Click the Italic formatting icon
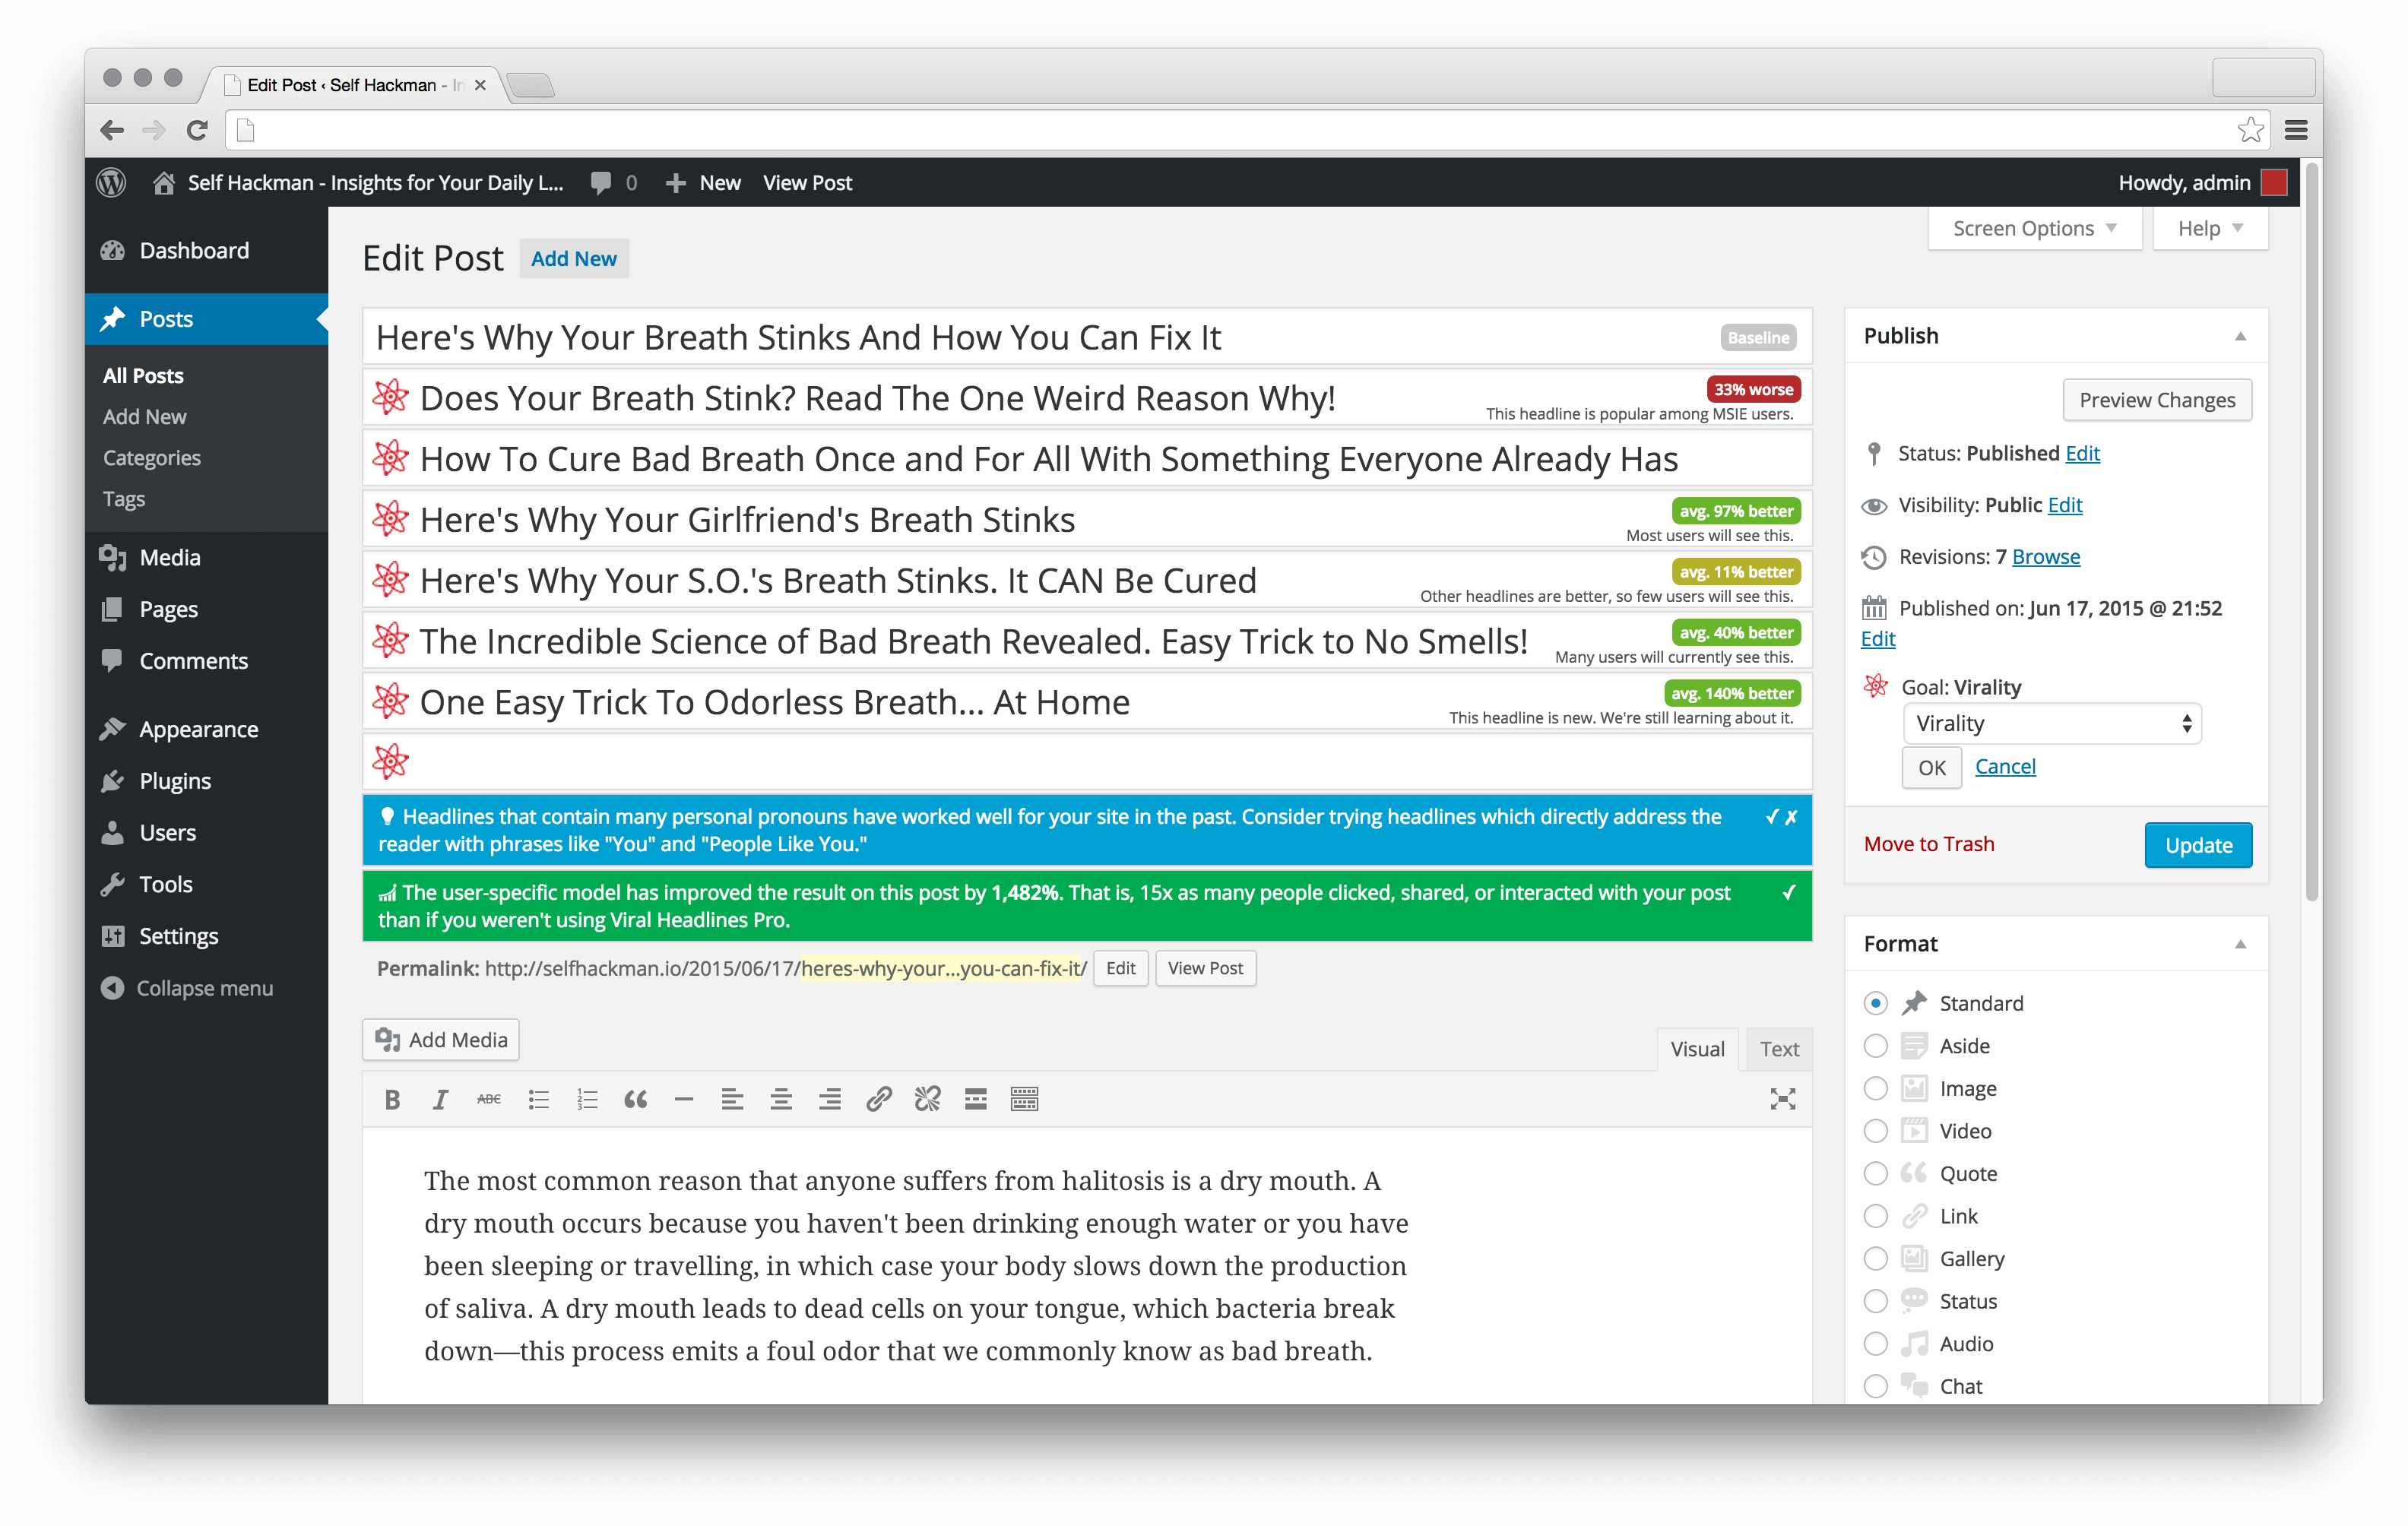 [x=440, y=1100]
